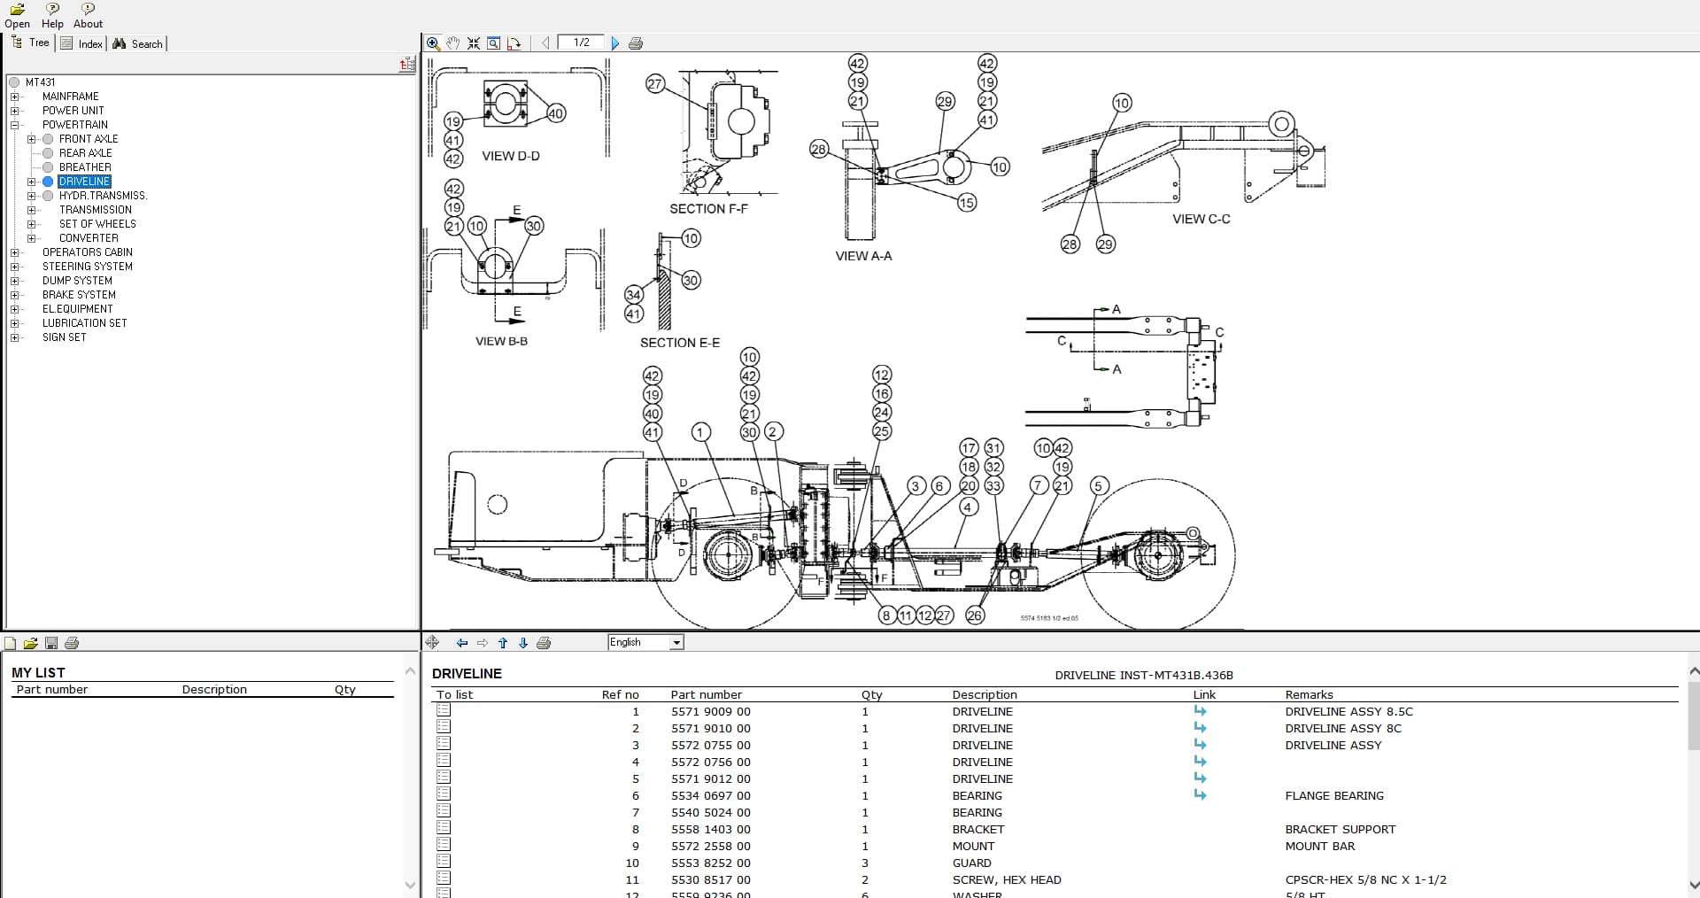Rotate the diagram with rotate icon
1700x898 pixels.
pyautogui.click(x=514, y=43)
